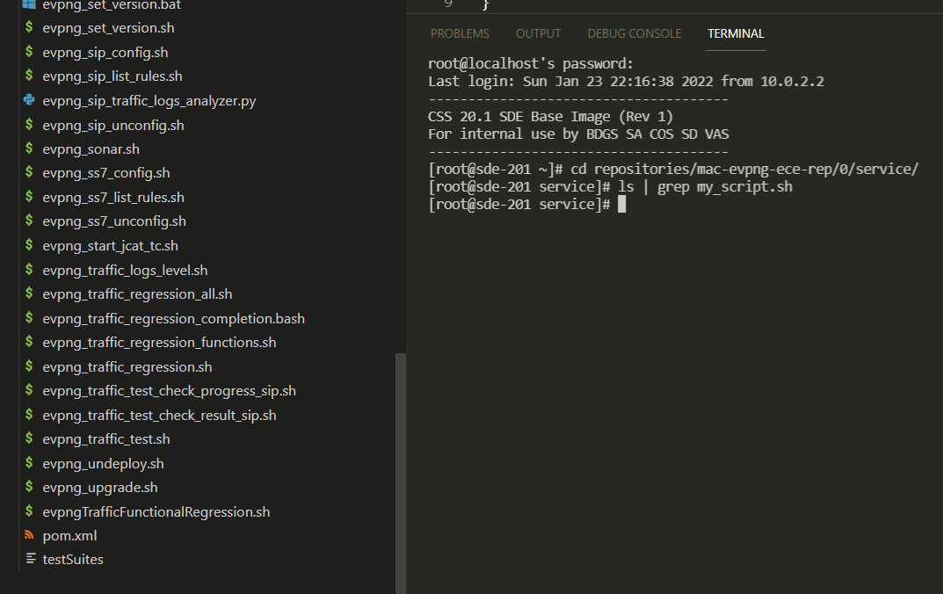The image size is (943, 594).
Task: Switch to the PROBLEMS tab
Action: click(x=460, y=33)
